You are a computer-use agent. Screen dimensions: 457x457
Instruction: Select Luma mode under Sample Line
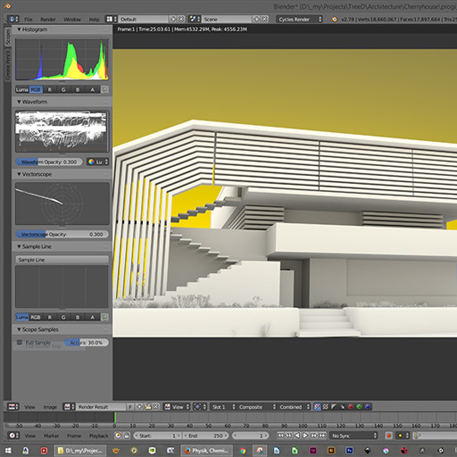pyautogui.click(x=22, y=317)
